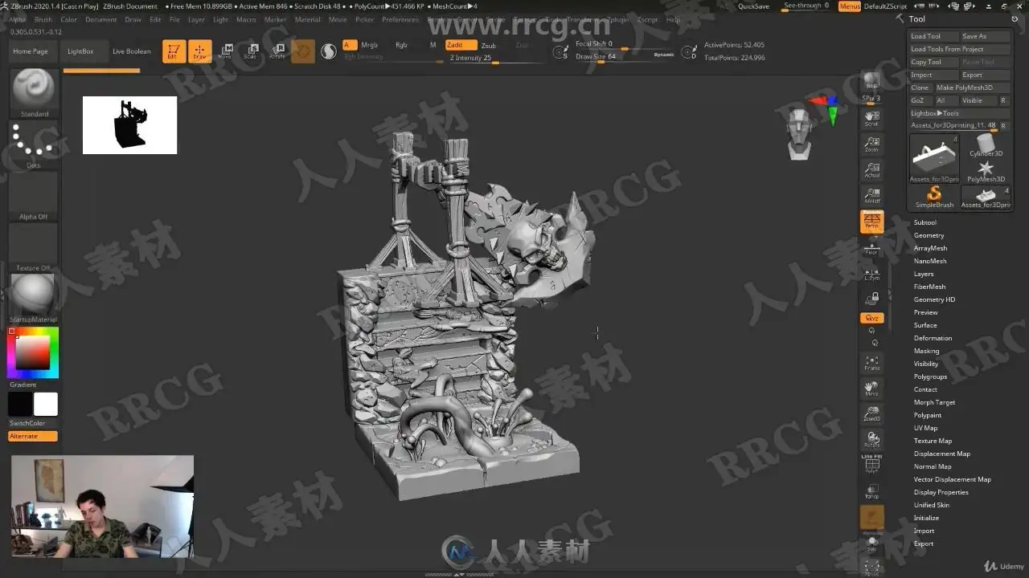Click the Make PolyMesh3D button
Screen dimensions: 1029x578
(x=972, y=88)
